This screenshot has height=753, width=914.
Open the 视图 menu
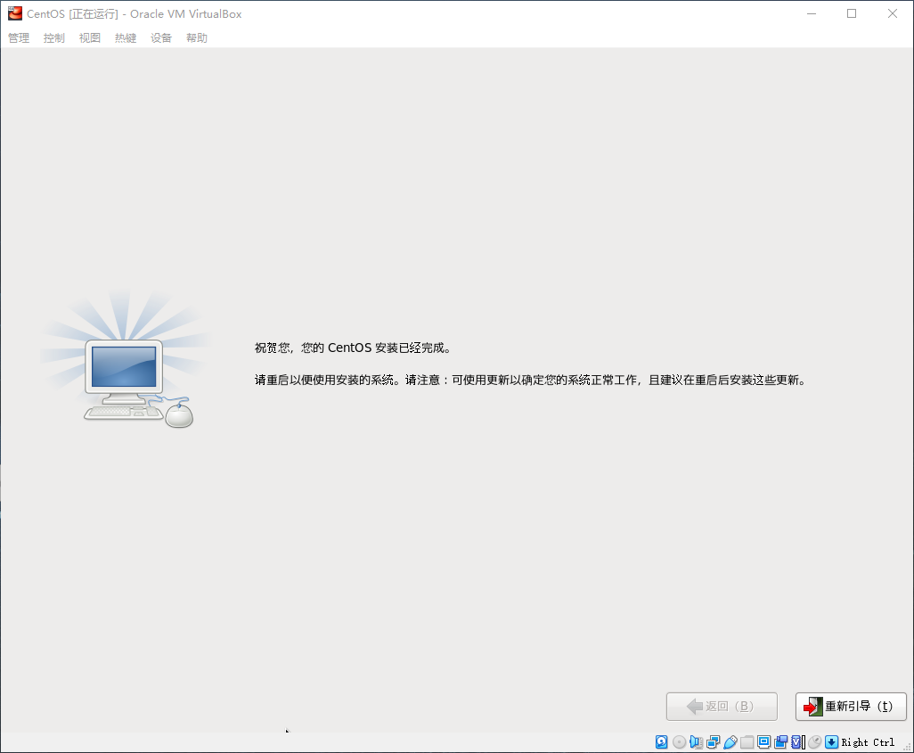click(90, 38)
